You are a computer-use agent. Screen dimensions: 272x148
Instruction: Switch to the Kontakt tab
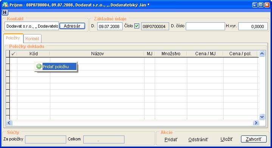click(32, 39)
